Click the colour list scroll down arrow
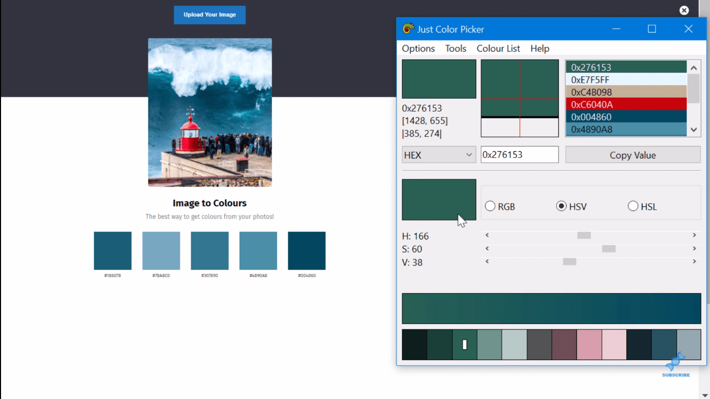 (x=694, y=130)
